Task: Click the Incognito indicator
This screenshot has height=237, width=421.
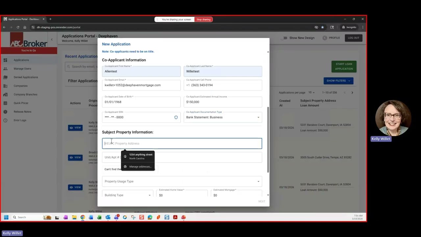Action: pyautogui.click(x=349, y=27)
